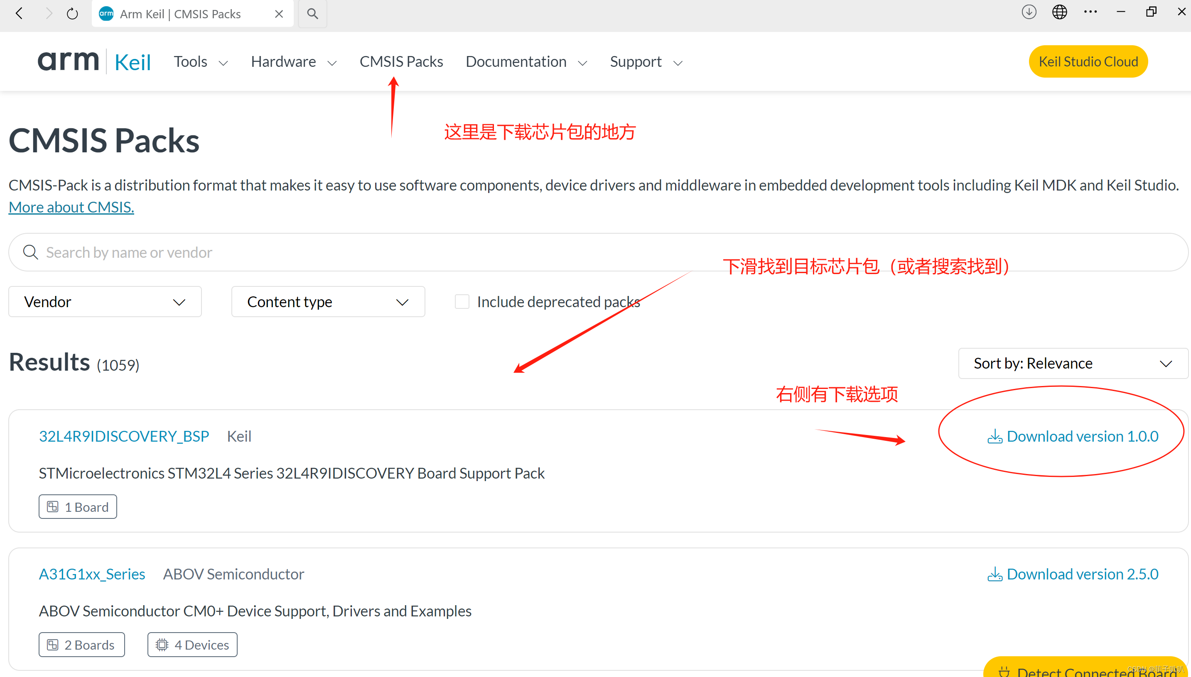
Task: Reload the page with the refresh icon
Action: [x=72, y=13]
